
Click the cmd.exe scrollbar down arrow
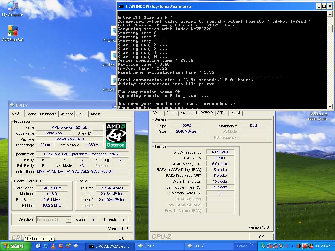[x=330, y=107]
